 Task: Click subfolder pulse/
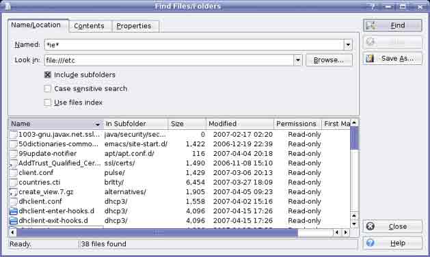115,173
